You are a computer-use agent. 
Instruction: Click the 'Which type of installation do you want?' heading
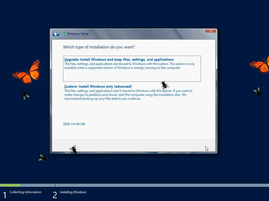tap(99, 47)
